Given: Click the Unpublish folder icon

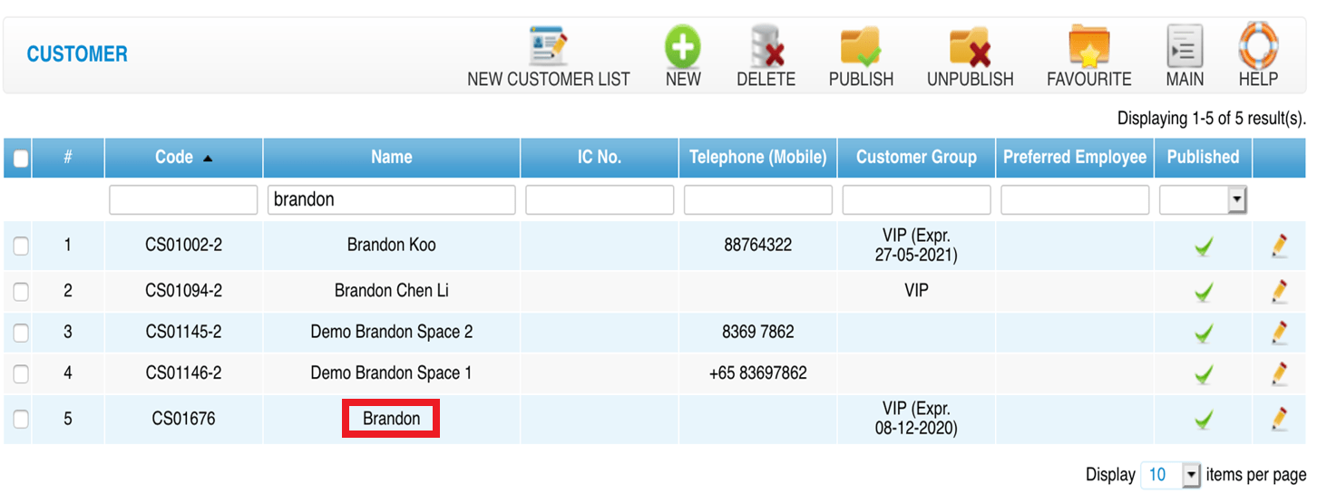Looking at the screenshot, I should 970,45.
